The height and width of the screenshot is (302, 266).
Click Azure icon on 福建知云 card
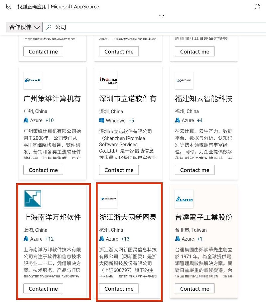coord(178,120)
